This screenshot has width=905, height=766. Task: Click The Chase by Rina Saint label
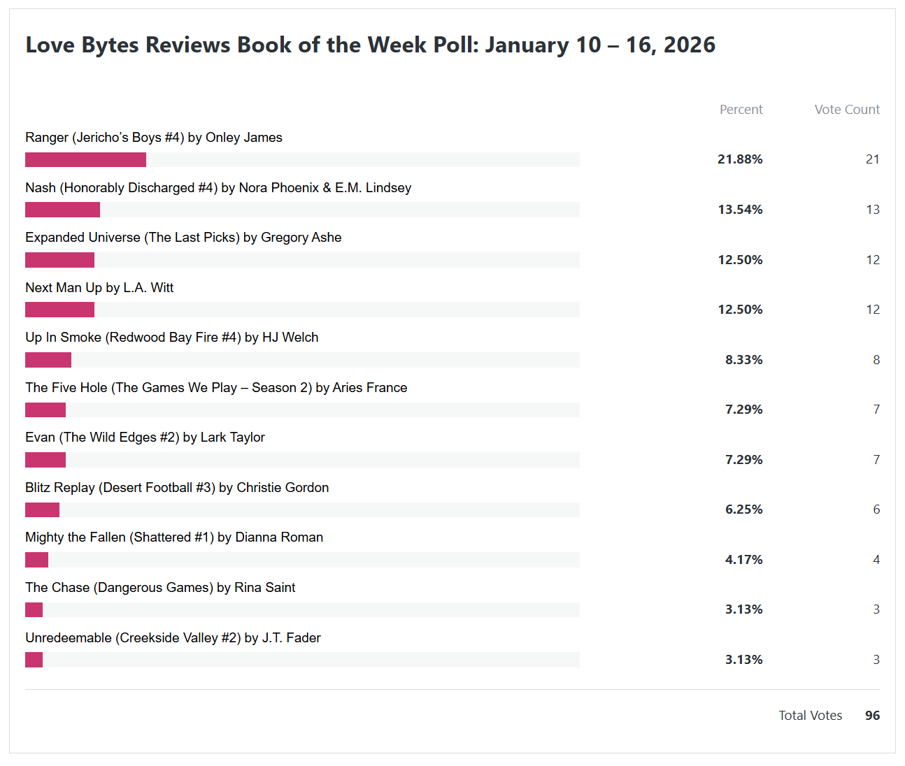(160, 588)
